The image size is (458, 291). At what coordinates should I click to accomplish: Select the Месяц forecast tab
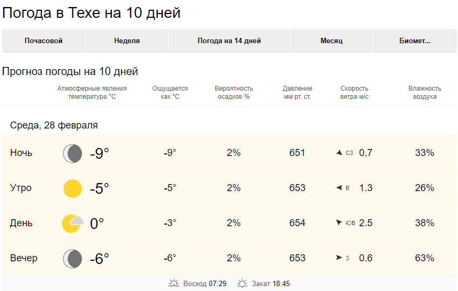[x=331, y=41]
